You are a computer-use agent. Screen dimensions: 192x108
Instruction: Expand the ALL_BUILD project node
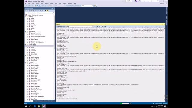coord(27,46)
